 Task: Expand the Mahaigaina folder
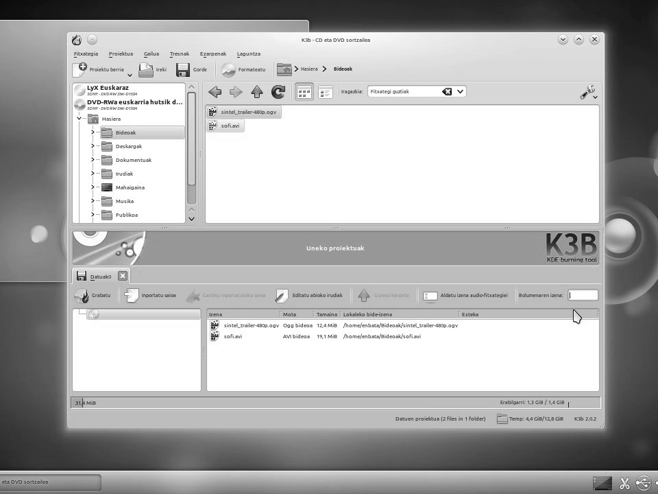point(93,187)
